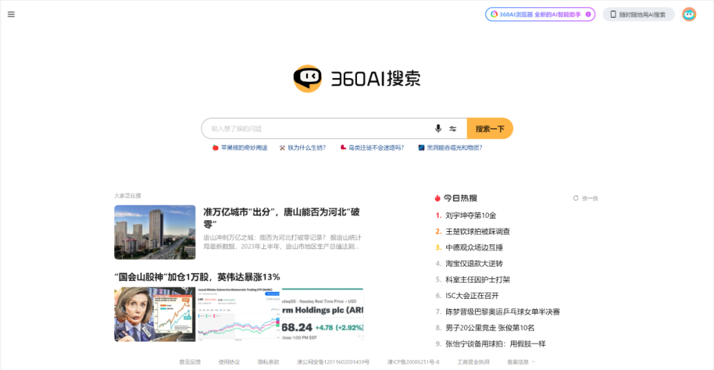This screenshot has width=714, height=370.
Task: Click the 360AI搜索 mascot logo
Action: point(307,78)
